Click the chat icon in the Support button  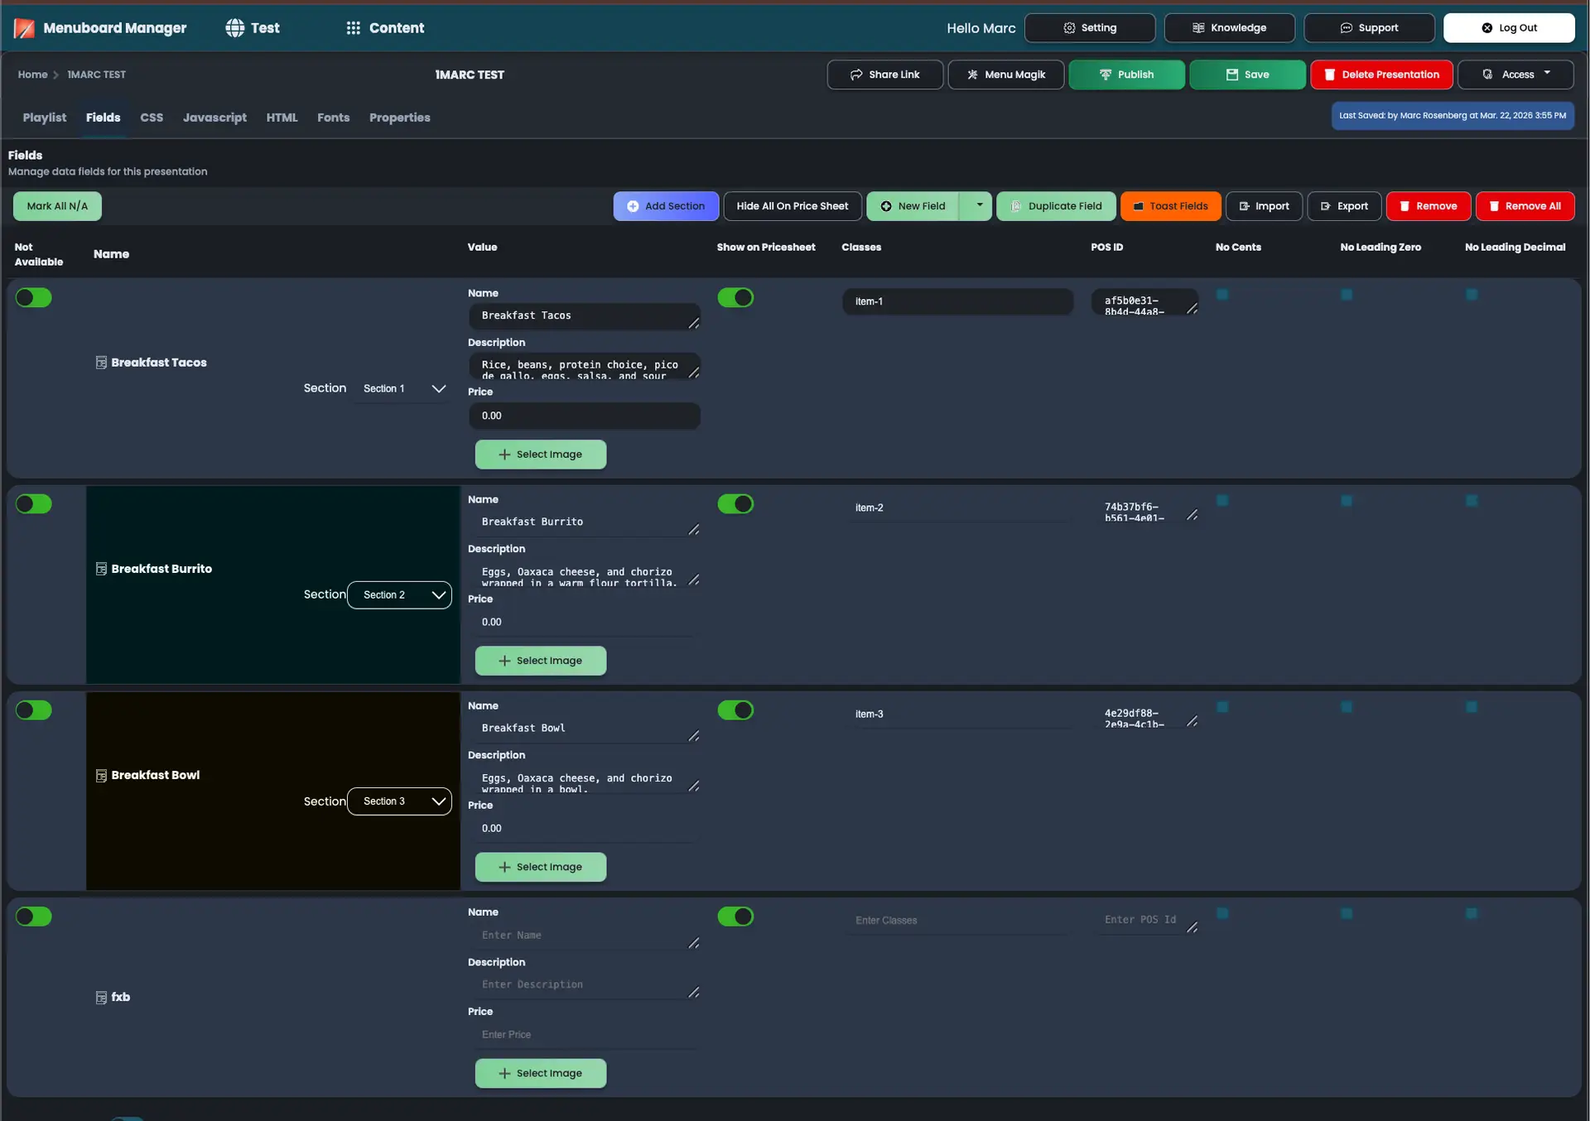[x=1347, y=28]
